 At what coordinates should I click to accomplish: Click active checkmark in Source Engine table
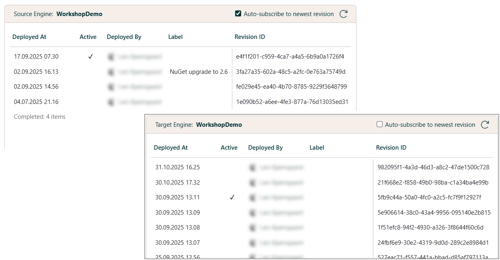90,57
